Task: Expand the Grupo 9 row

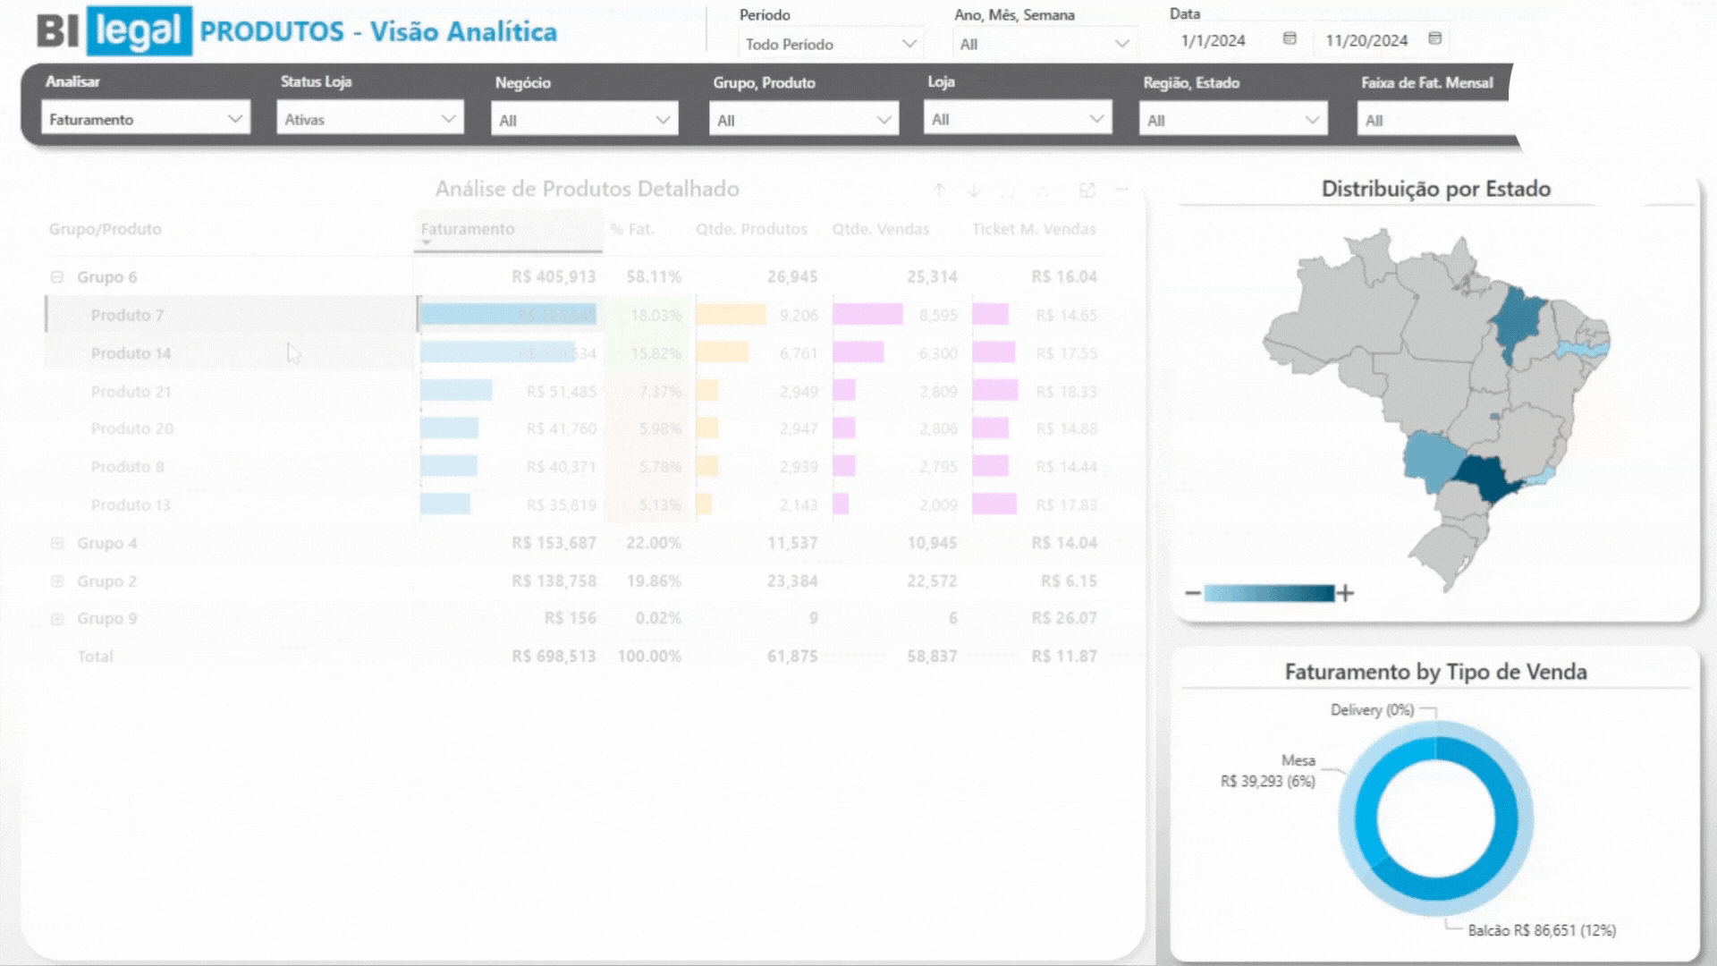Action: [x=57, y=619]
